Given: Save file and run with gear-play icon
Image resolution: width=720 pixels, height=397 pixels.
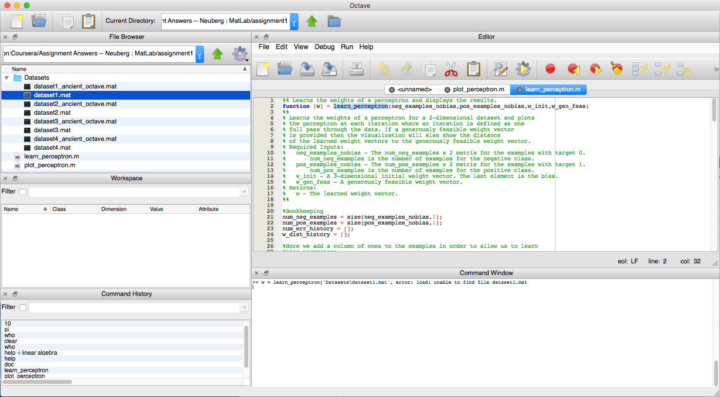Looking at the screenshot, I should click(x=523, y=69).
